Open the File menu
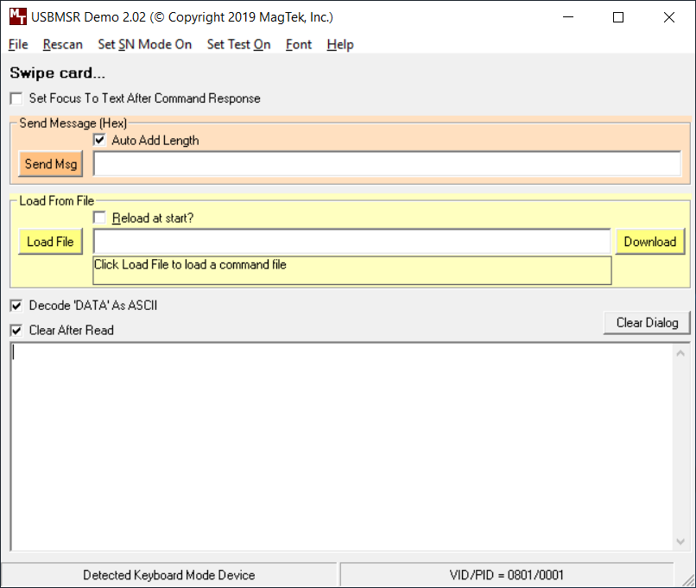 (x=18, y=44)
